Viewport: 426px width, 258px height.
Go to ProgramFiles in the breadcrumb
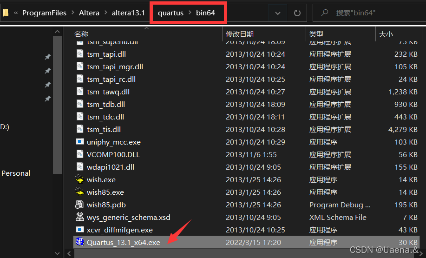44,13
